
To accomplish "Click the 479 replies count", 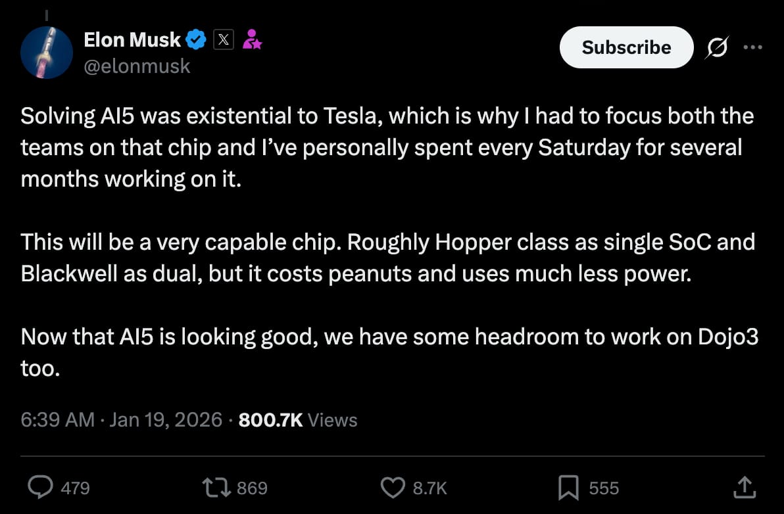I will tap(75, 488).
